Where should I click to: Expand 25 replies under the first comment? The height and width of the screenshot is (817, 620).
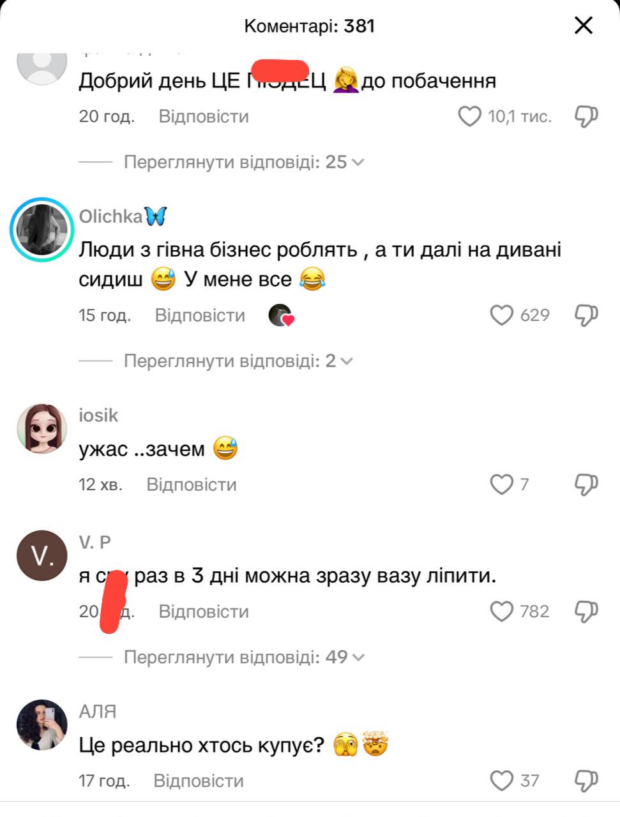[243, 162]
